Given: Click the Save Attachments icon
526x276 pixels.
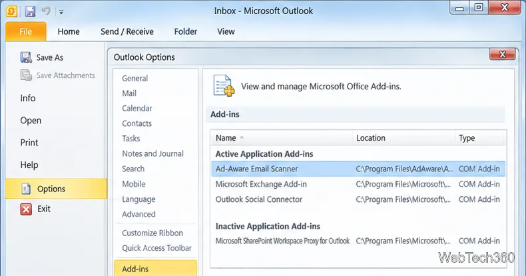Looking at the screenshot, I should click(x=26, y=75).
